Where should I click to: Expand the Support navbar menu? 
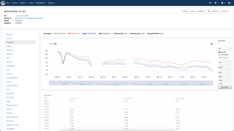coord(51,3)
